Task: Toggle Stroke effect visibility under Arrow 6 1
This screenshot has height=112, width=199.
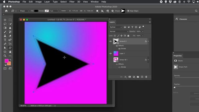Action: click(119, 49)
